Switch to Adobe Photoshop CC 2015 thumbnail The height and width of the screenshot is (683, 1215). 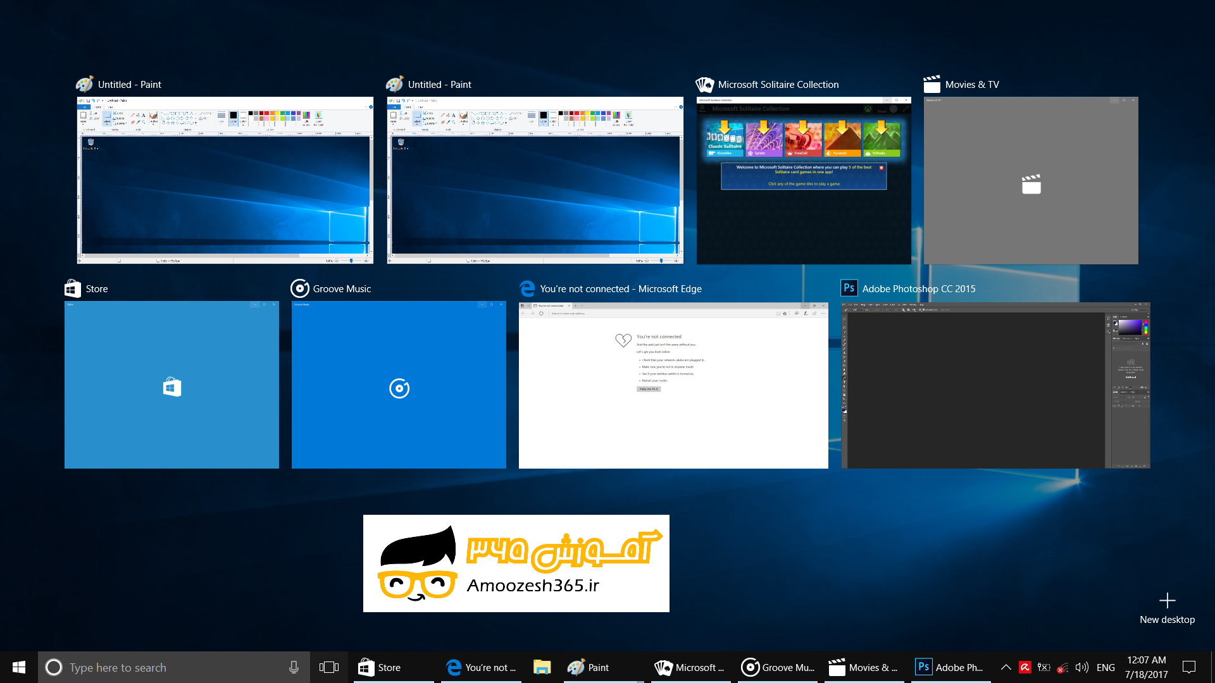995,385
